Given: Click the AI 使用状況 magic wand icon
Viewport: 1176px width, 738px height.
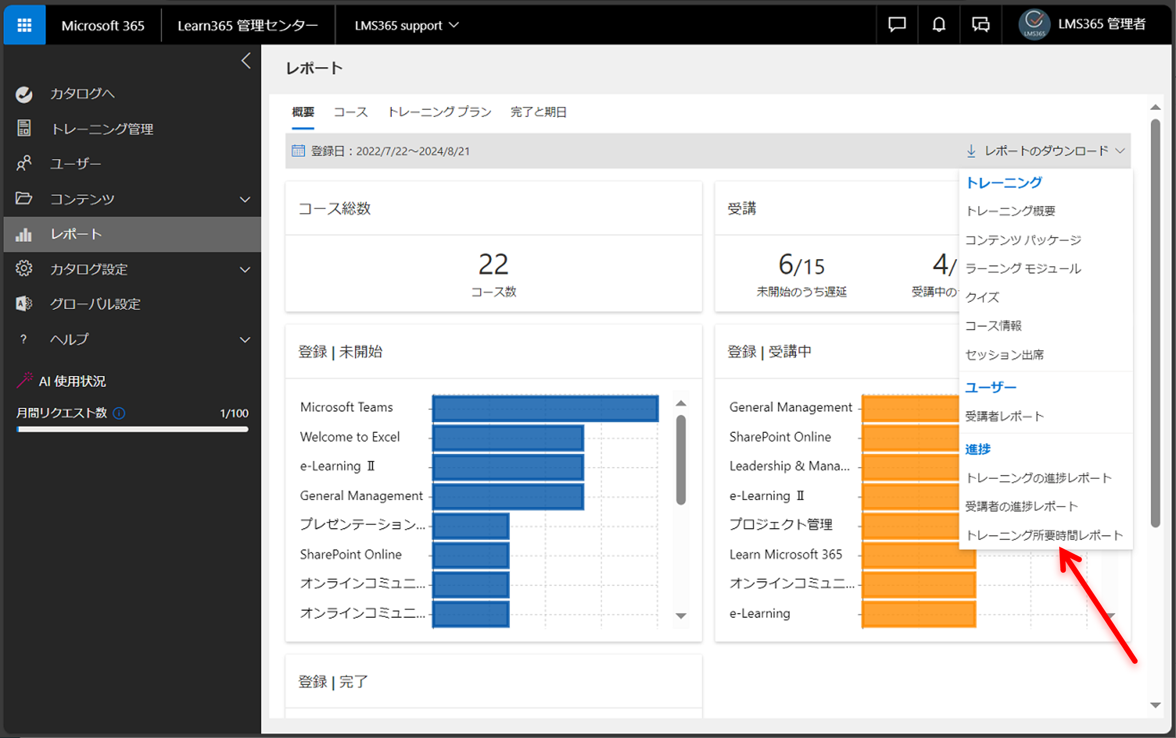Looking at the screenshot, I should click(24, 380).
